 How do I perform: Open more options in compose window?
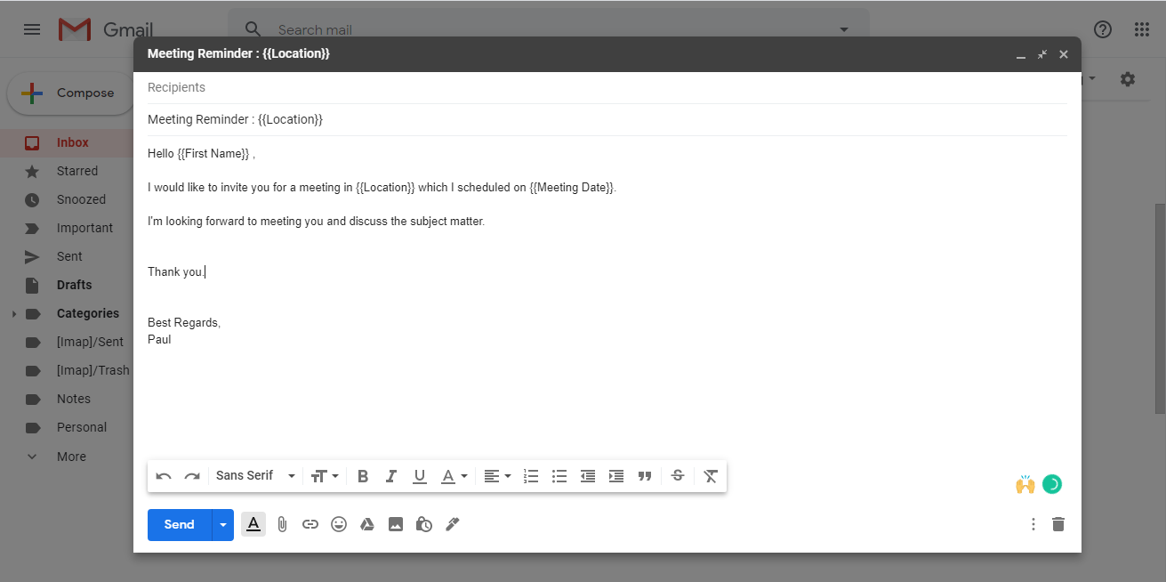pyautogui.click(x=1033, y=525)
